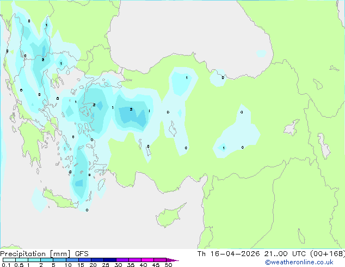The image size is (345, 267).
Task: Click the 35 legend scale label
Action: (131, 265)
